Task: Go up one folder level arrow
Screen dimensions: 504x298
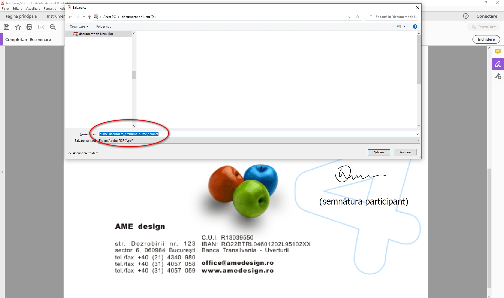Action: tap(90, 17)
